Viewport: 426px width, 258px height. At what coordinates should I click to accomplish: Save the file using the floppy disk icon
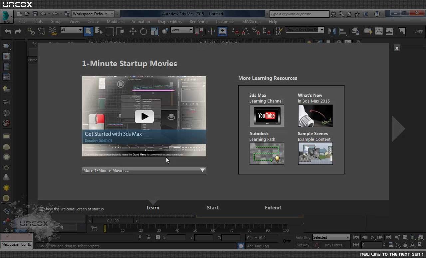[x=35, y=14]
